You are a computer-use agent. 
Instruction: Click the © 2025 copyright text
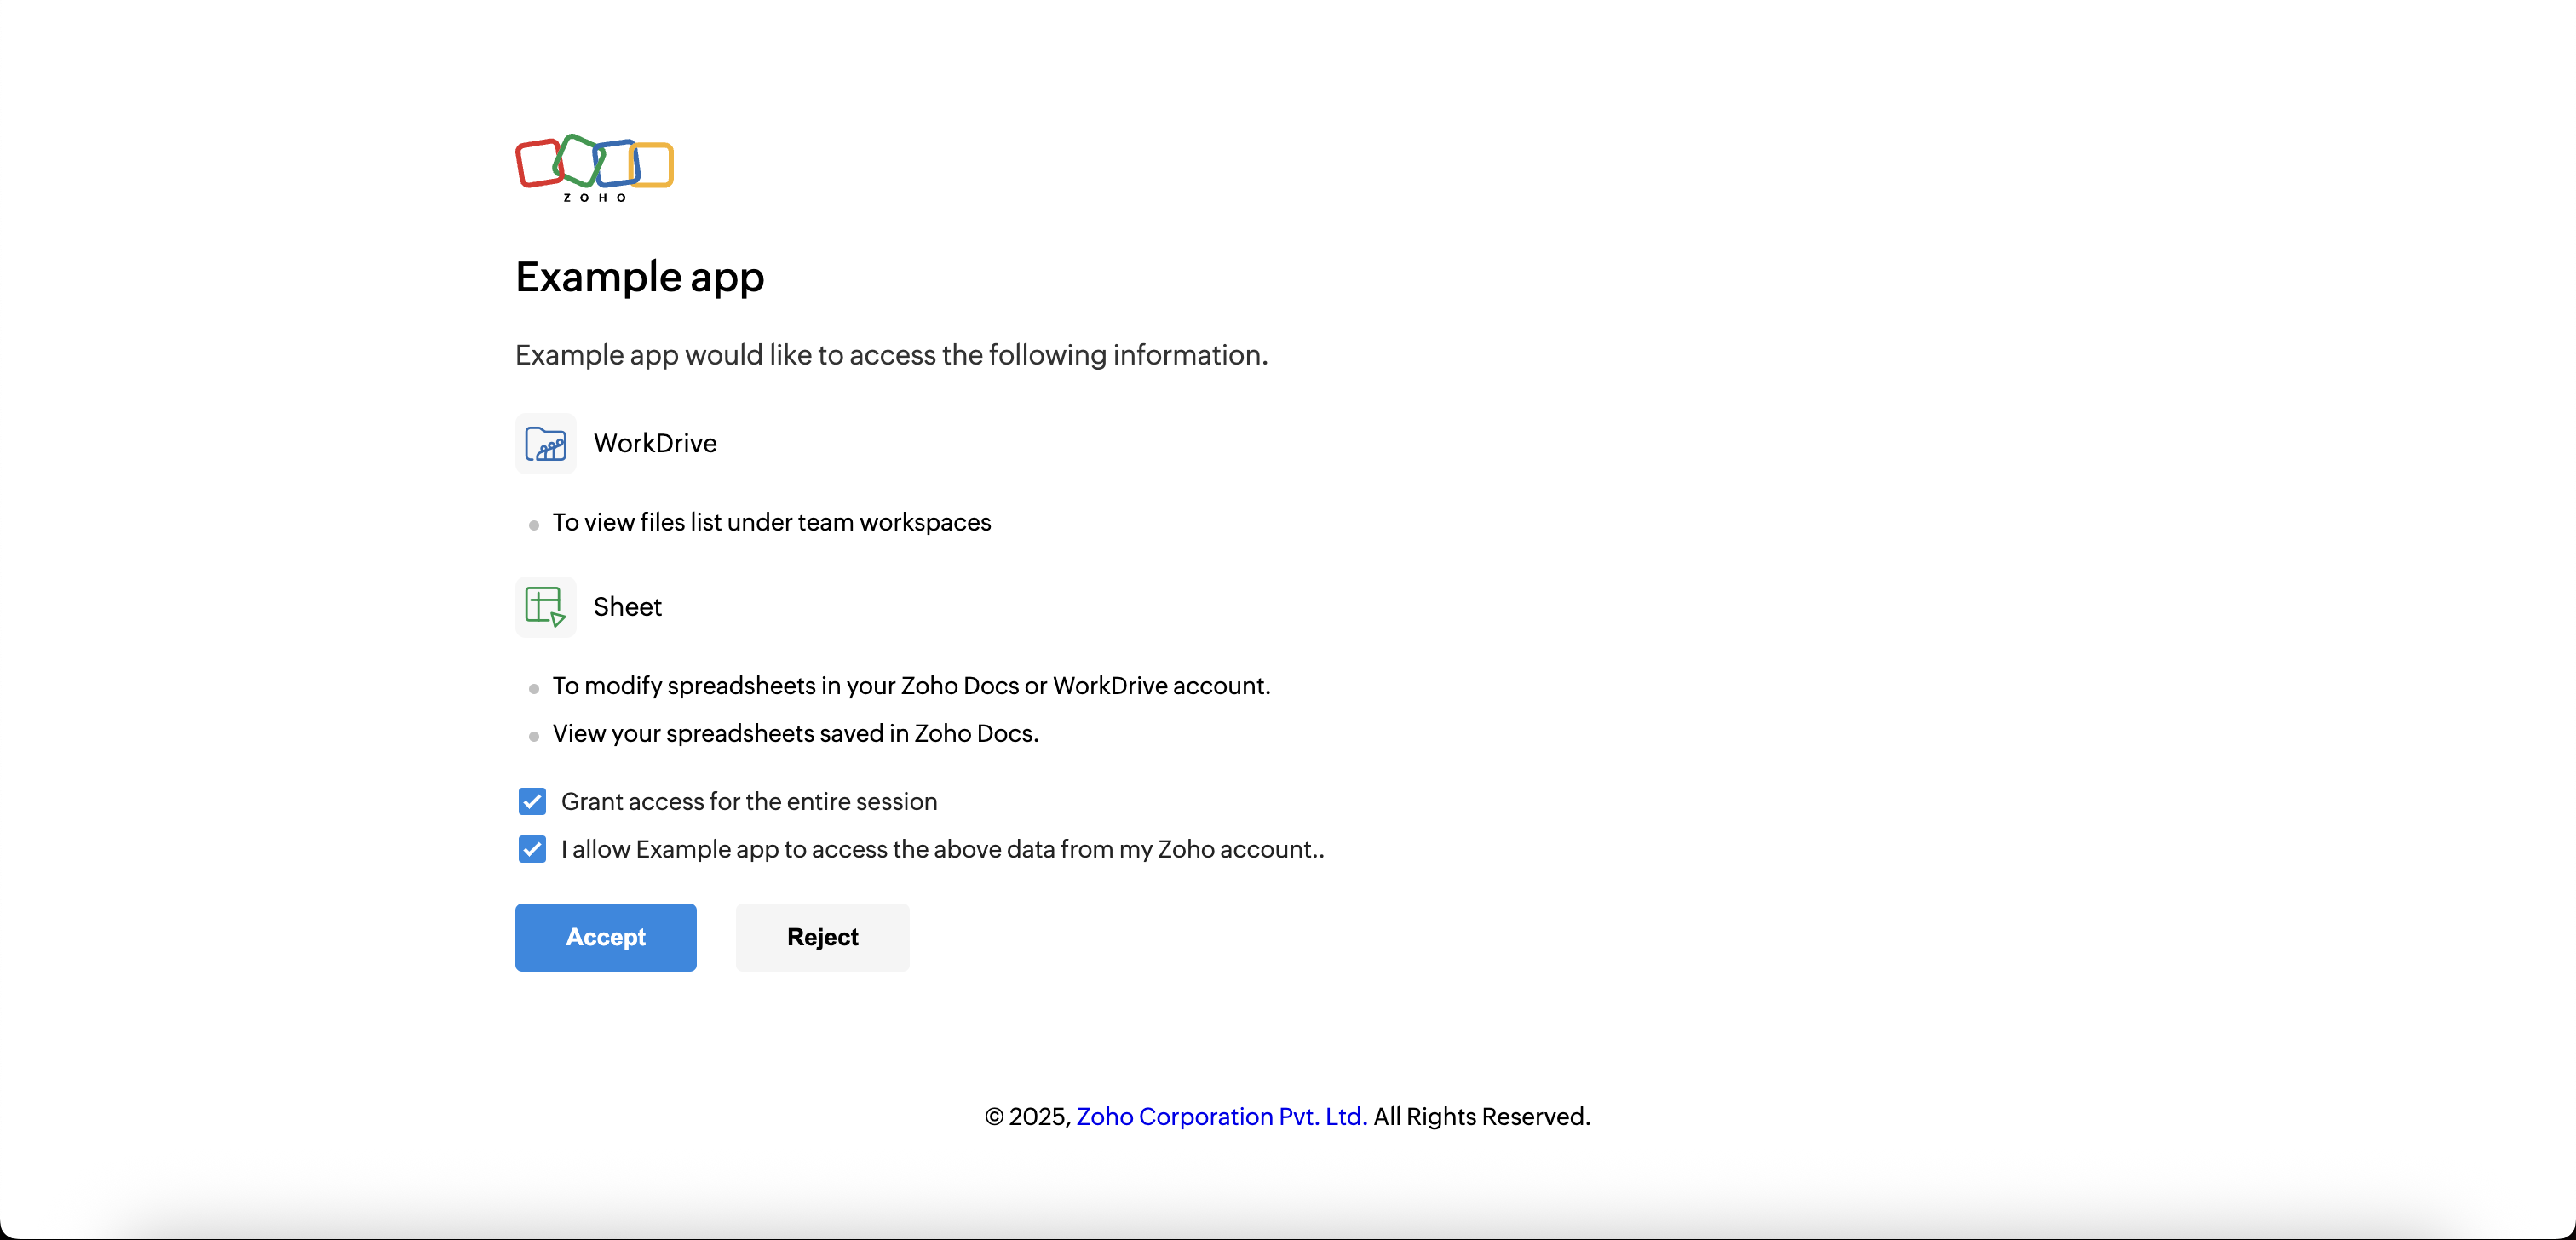[x=1027, y=1116]
